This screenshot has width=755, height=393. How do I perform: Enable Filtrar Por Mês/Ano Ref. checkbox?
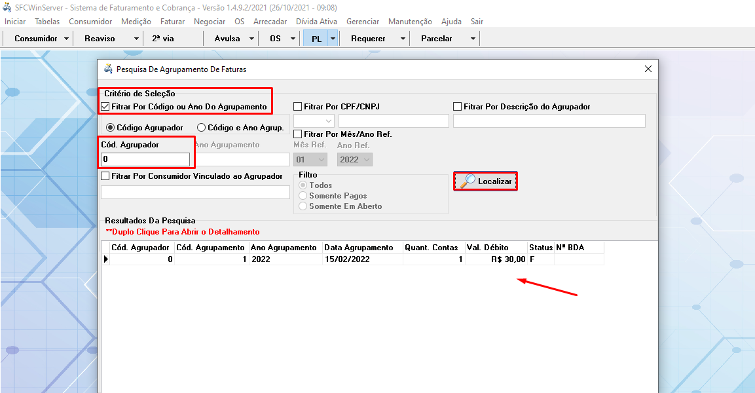point(298,134)
